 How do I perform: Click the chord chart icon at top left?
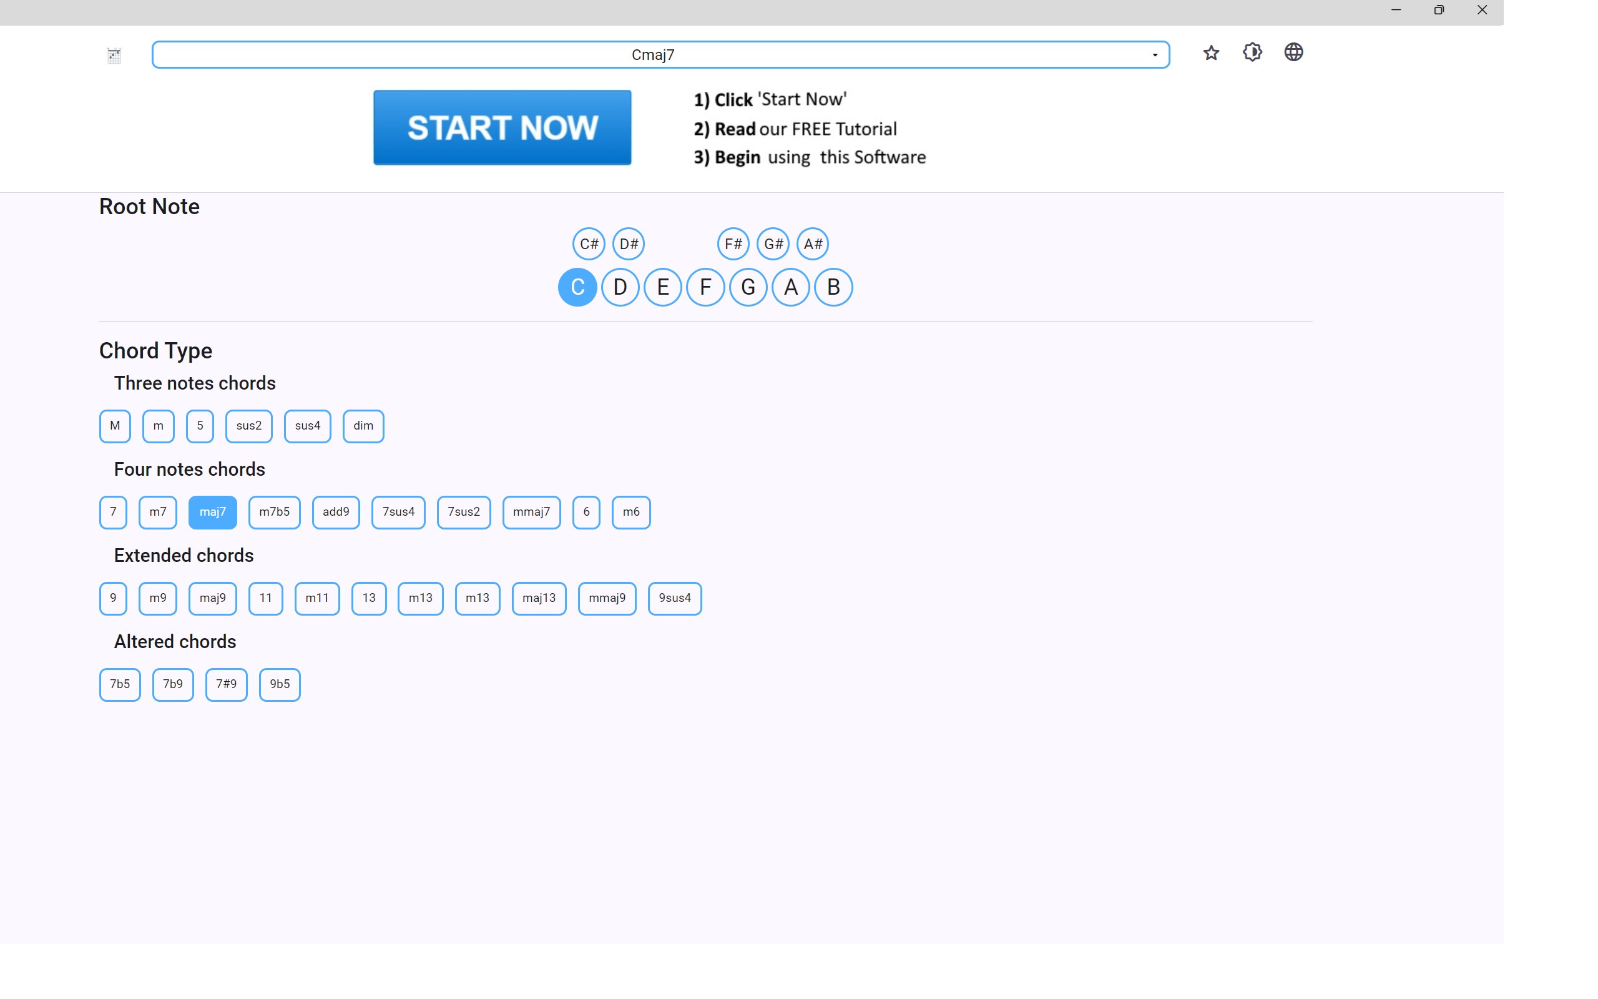(x=114, y=56)
